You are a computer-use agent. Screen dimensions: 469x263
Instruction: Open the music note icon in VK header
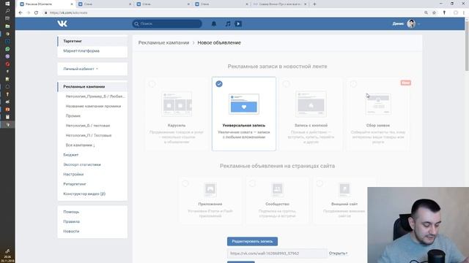pyautogui.click(x=228, y=23)
